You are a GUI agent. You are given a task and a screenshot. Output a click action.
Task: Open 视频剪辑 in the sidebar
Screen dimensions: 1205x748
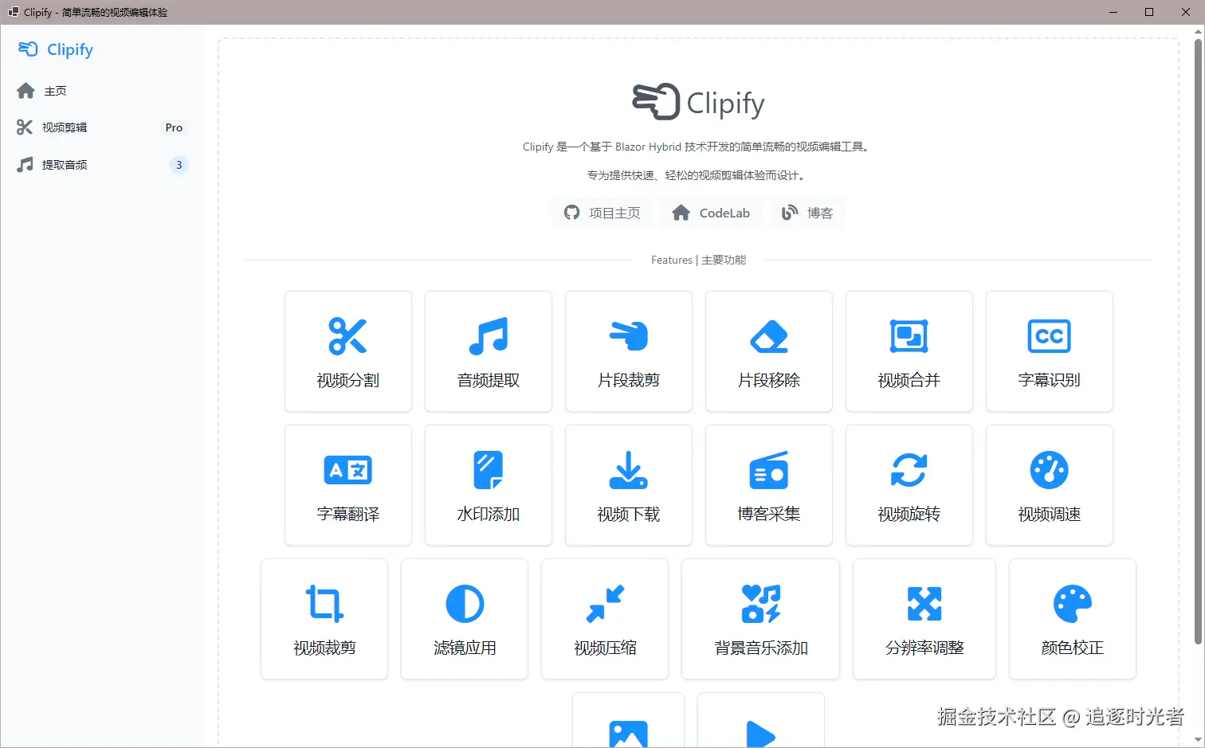coord(102,127)
